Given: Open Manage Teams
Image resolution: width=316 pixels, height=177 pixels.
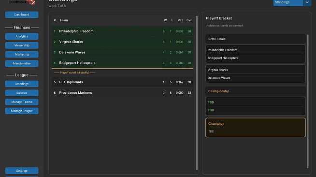Looking at the screenshot, I should click(x=22, y=102).
